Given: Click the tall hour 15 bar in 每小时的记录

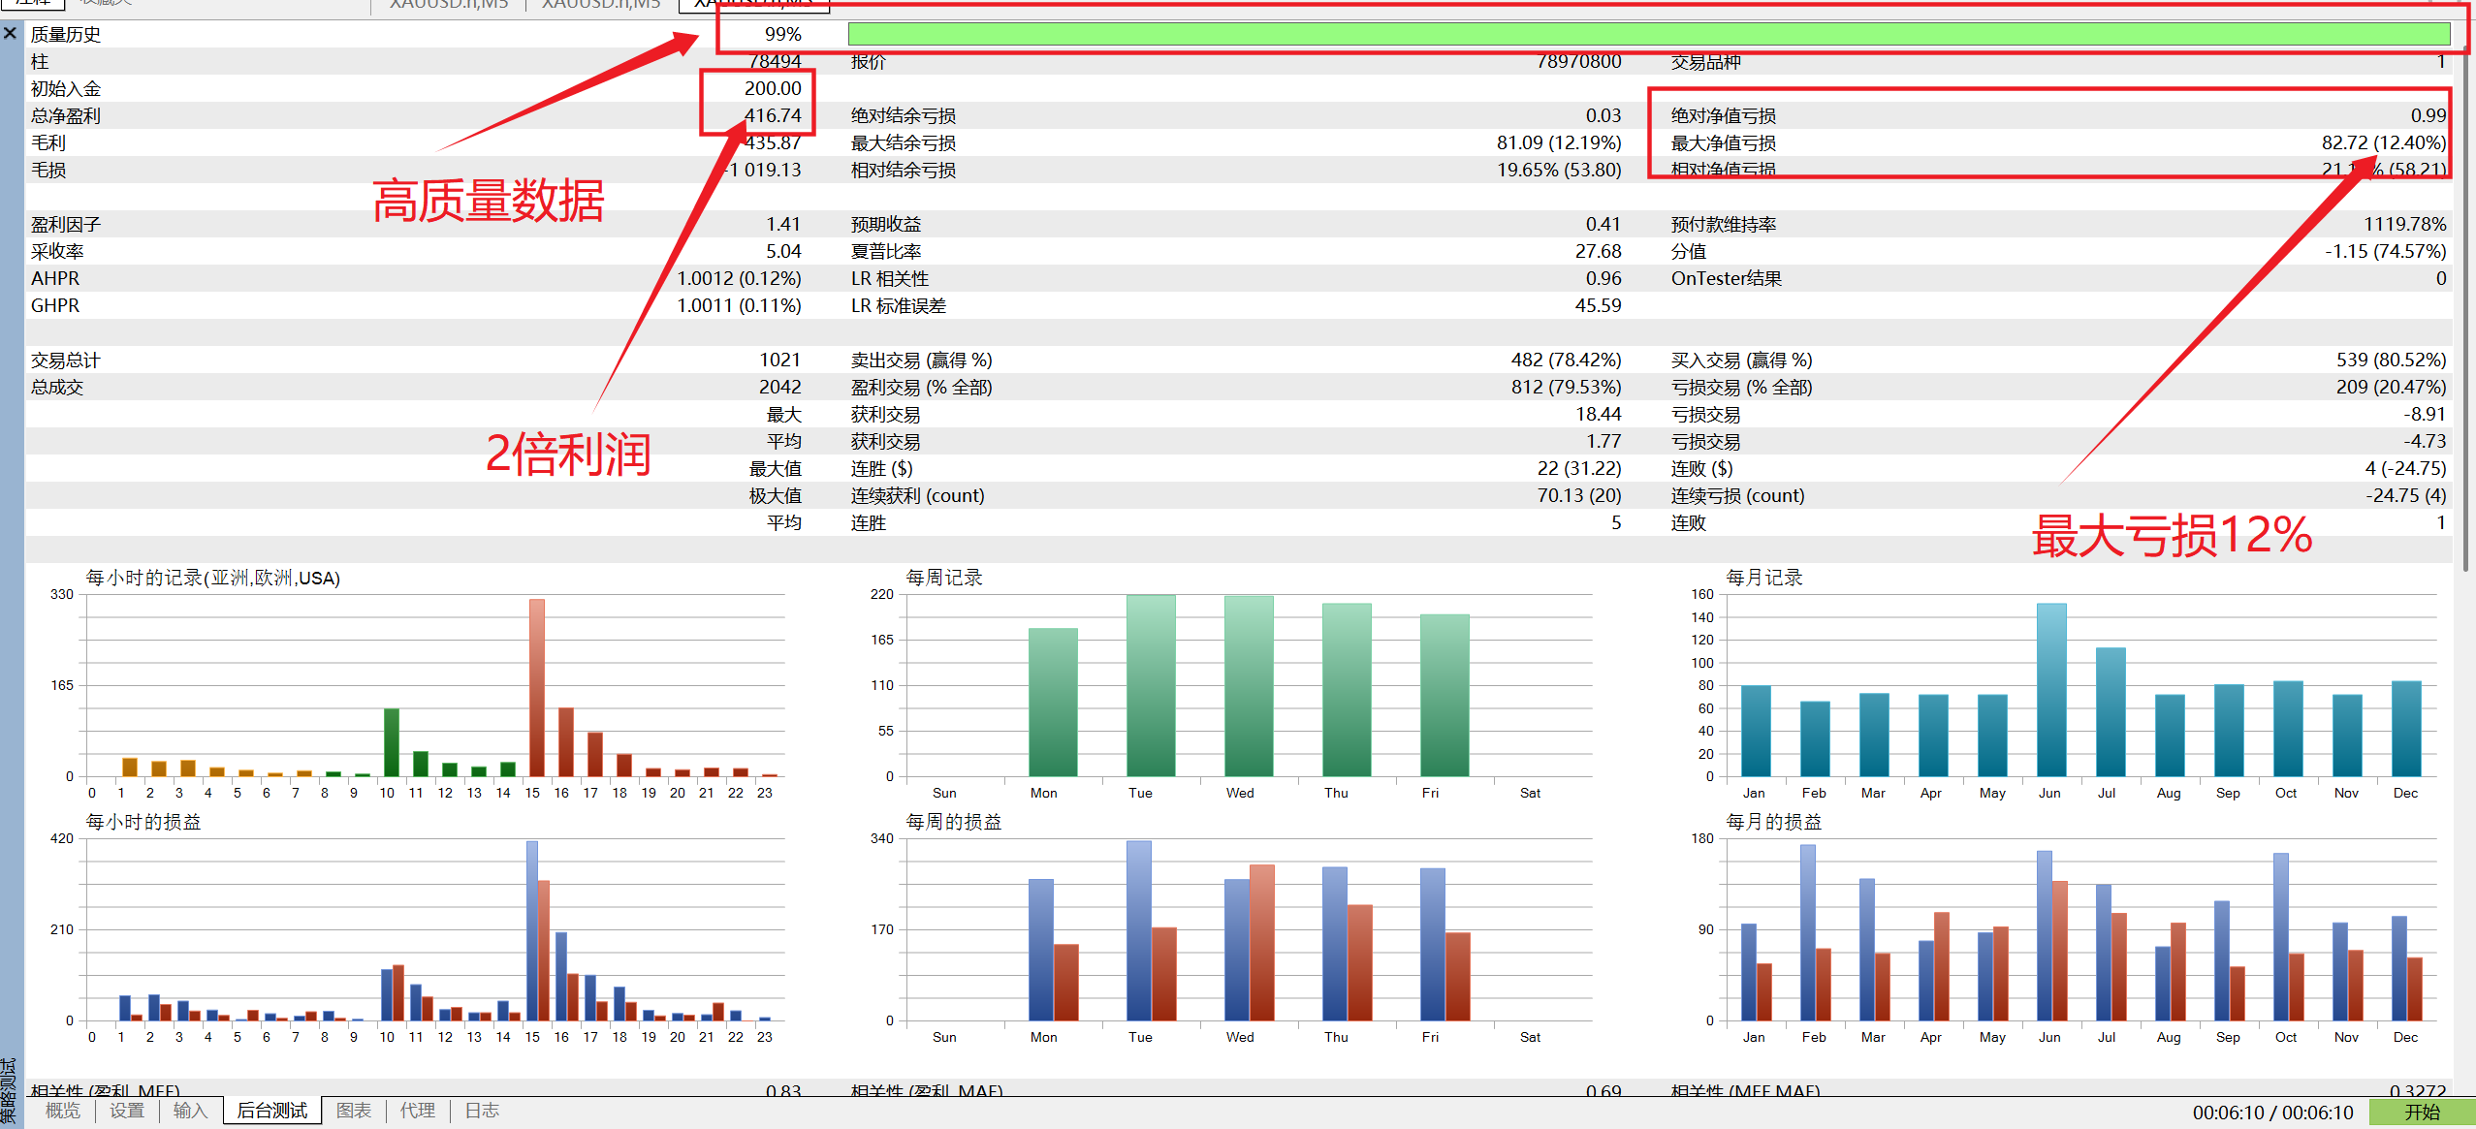Looking at the screenshot, I should pos(536,687).
